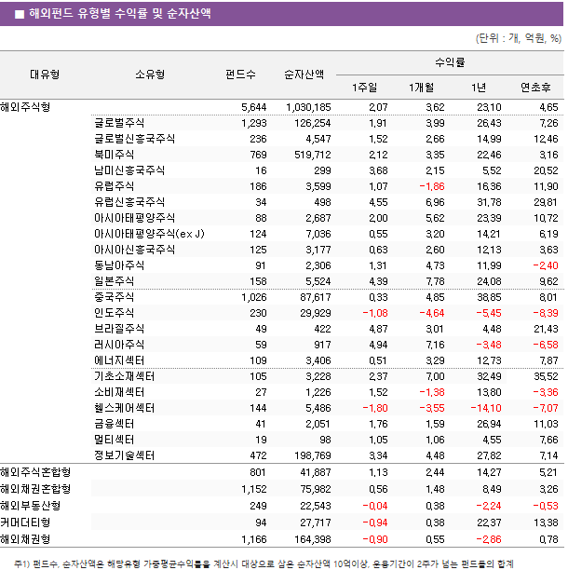Click the 해외주식형 row label

coord(25,107)
